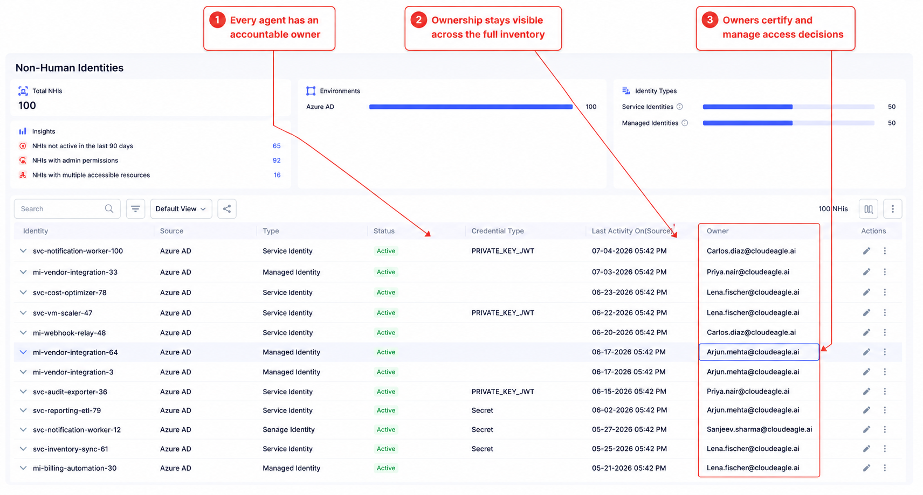Sort by the Credential Type column header

tap(497, 231)
